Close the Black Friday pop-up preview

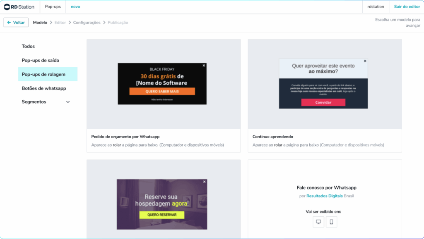pos(204,65)
